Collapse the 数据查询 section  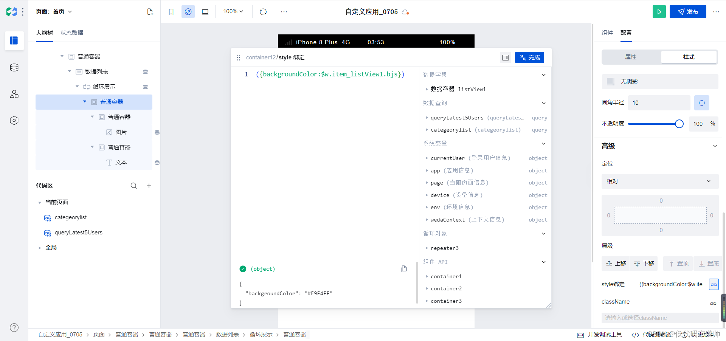pyautogui.click(x=544, y=103)
